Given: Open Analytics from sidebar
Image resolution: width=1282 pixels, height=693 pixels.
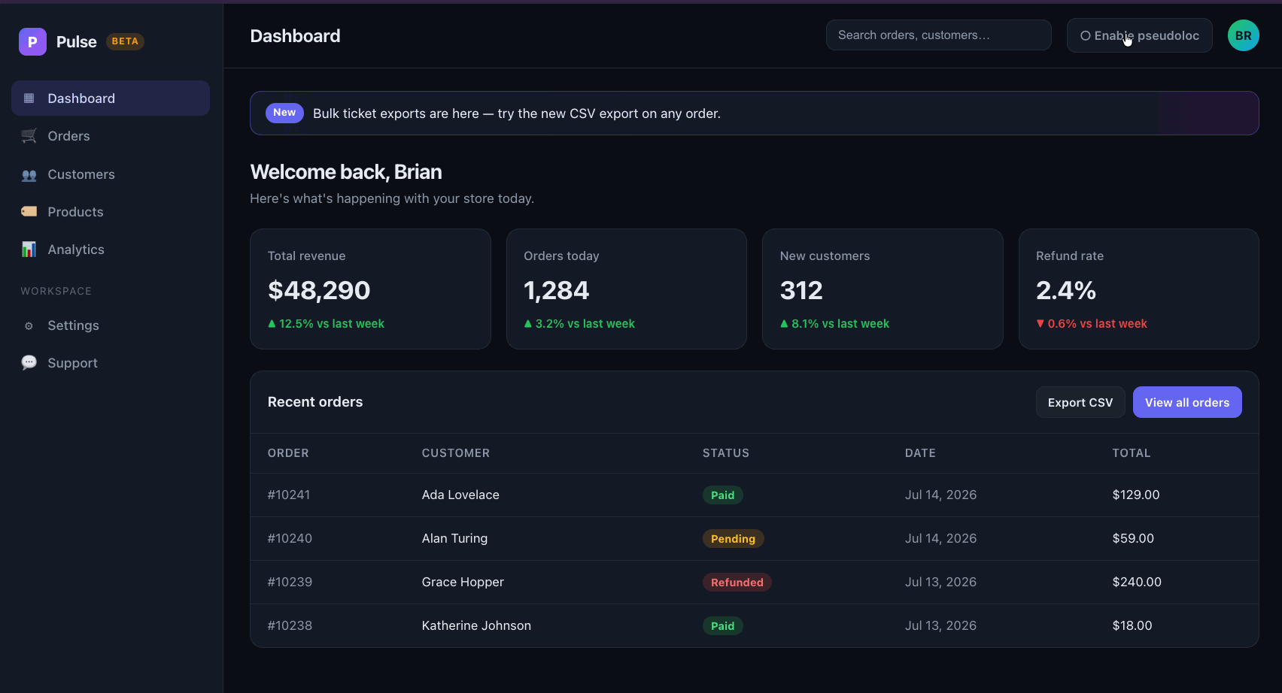Looking at the screenshot, I should [x=111, y=250].
